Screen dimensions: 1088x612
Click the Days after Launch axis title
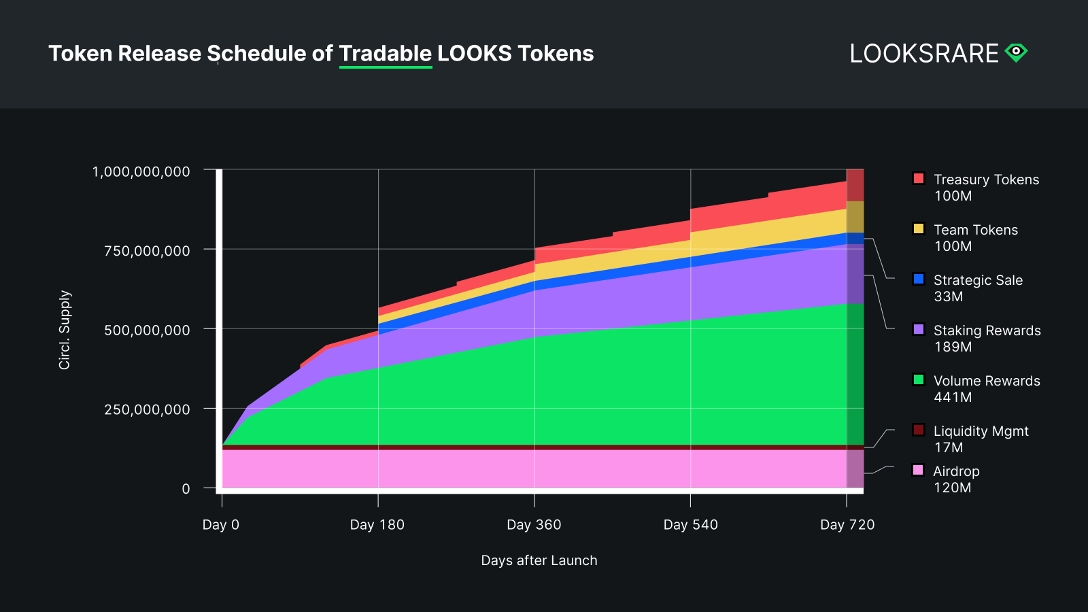[x=539, y=560]
